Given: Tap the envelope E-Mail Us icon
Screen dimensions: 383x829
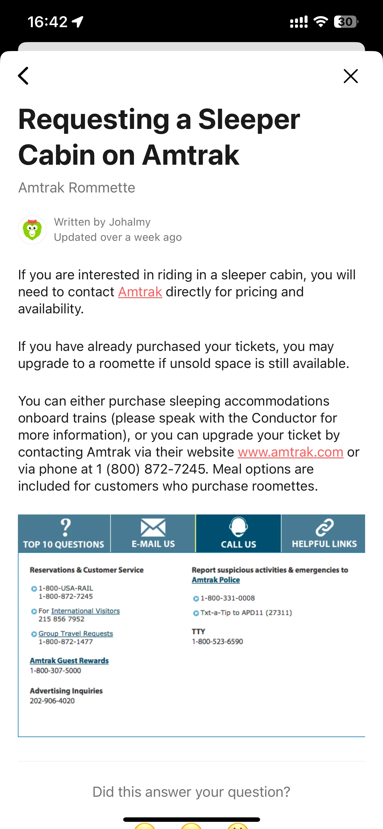Looking at the screenshot, I should click(153, 528).
